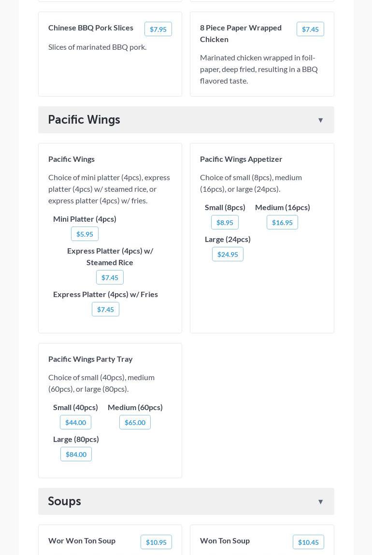
Task: Choose Large (24pcs) appetizer for $24.95
Action: click(228, 255)
